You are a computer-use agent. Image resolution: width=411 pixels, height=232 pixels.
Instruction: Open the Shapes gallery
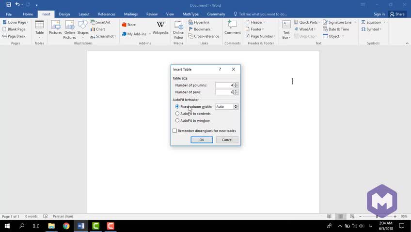tap(83, 29)
